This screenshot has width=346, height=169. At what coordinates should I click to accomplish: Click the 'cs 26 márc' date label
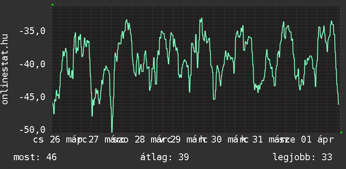point(60,140)
